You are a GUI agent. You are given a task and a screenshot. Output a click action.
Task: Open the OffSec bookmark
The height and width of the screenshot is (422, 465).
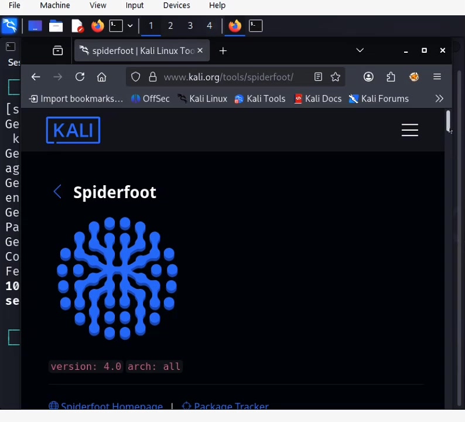[x=151, y=98]
